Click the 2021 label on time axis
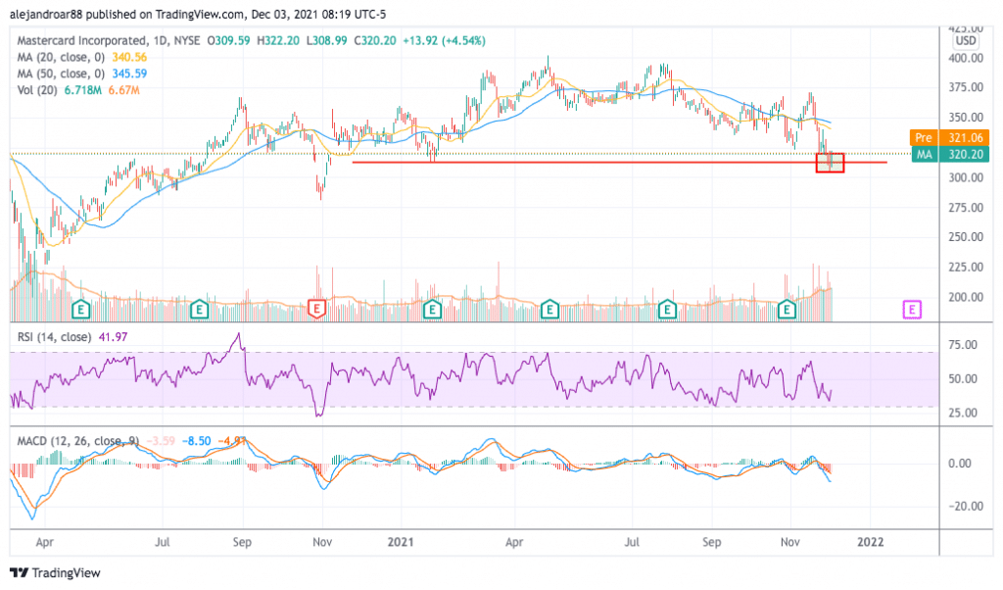The width and height of the screenshot is (1003, 590). (401, 542)
